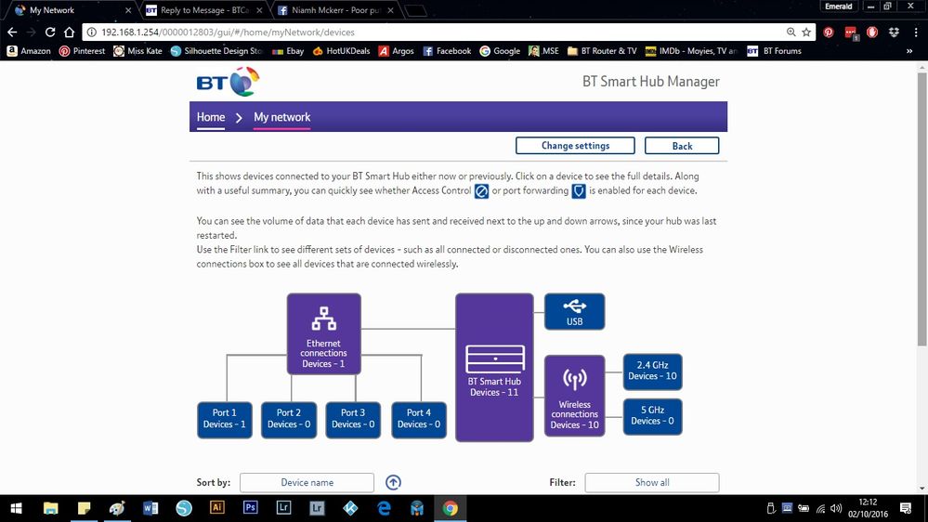Open the Filter Show all dropdown
928x522 pixels.
(652, 482)
